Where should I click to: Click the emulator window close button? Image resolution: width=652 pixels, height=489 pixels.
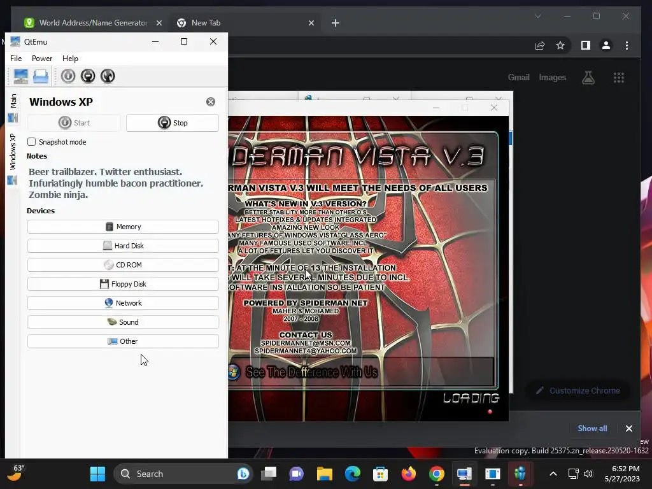coord(494,108)
